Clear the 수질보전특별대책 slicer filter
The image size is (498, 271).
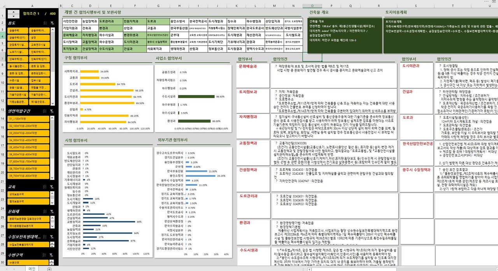coord(52,236)
